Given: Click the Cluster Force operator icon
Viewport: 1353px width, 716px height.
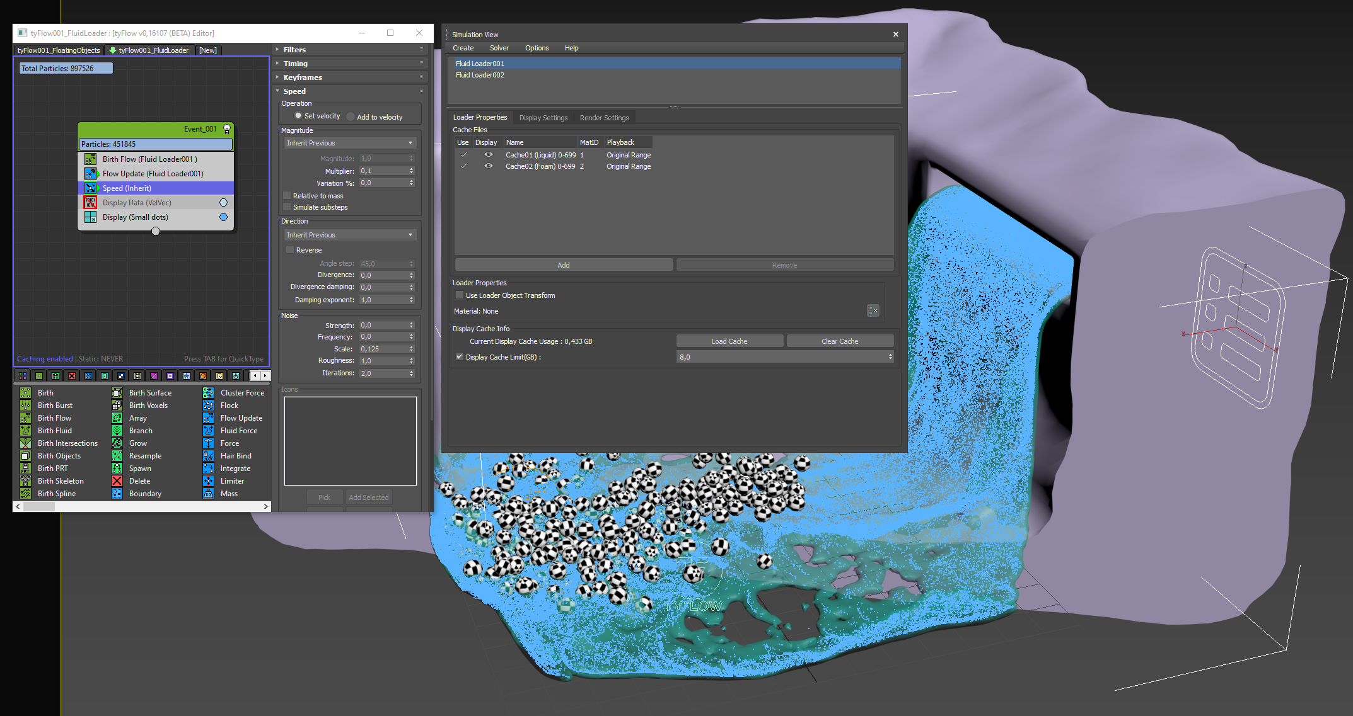Looking at the screenshot, I should tap(209, 393).
